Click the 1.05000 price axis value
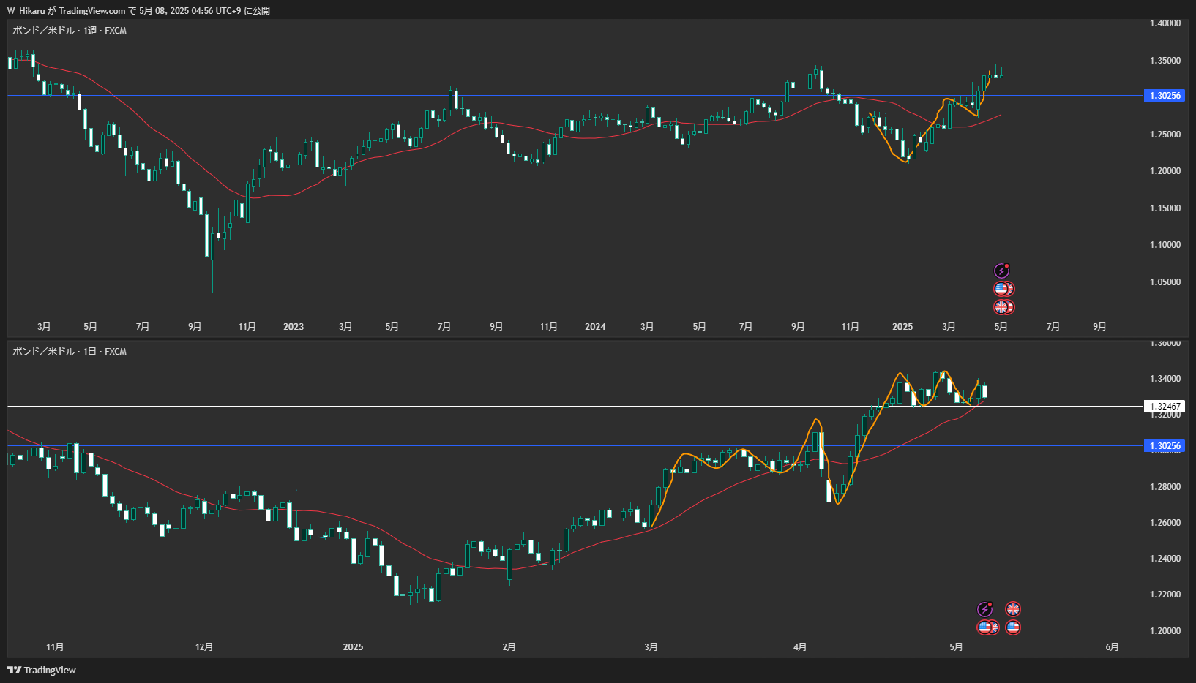Image resolution: width=1196 pixels, height=683 pixels. click(1165, 282)
